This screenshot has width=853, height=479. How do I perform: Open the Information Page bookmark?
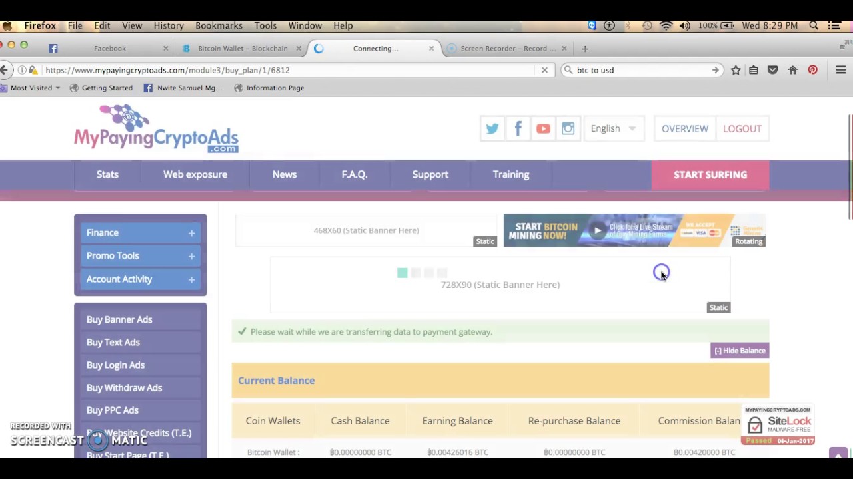(x=269, y=88)
